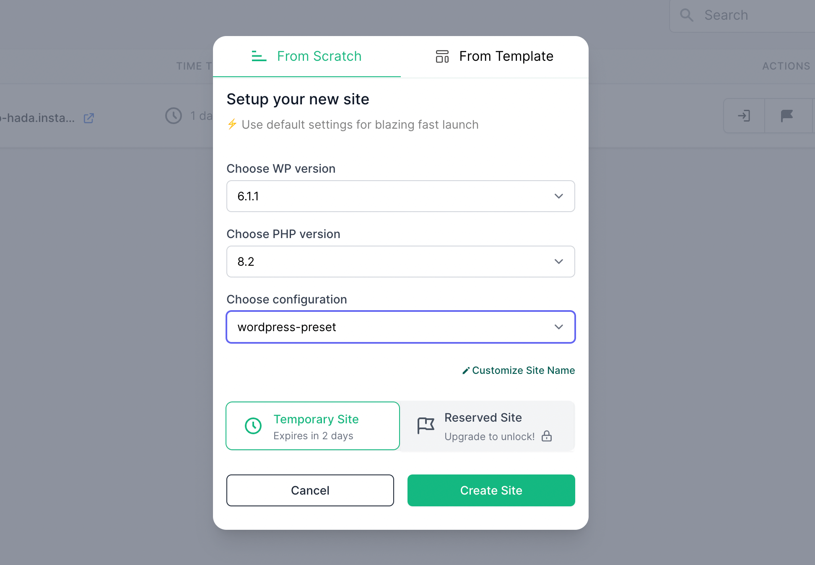Click the magic login arrow icon under Actions
The width and height of the screenshot is (815, 565).
coord(744,116)
